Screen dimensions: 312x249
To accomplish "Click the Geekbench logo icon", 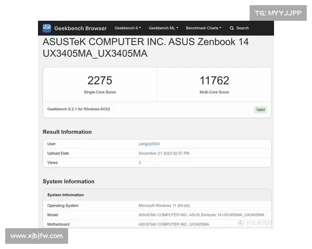I will [x=47, y=28].
